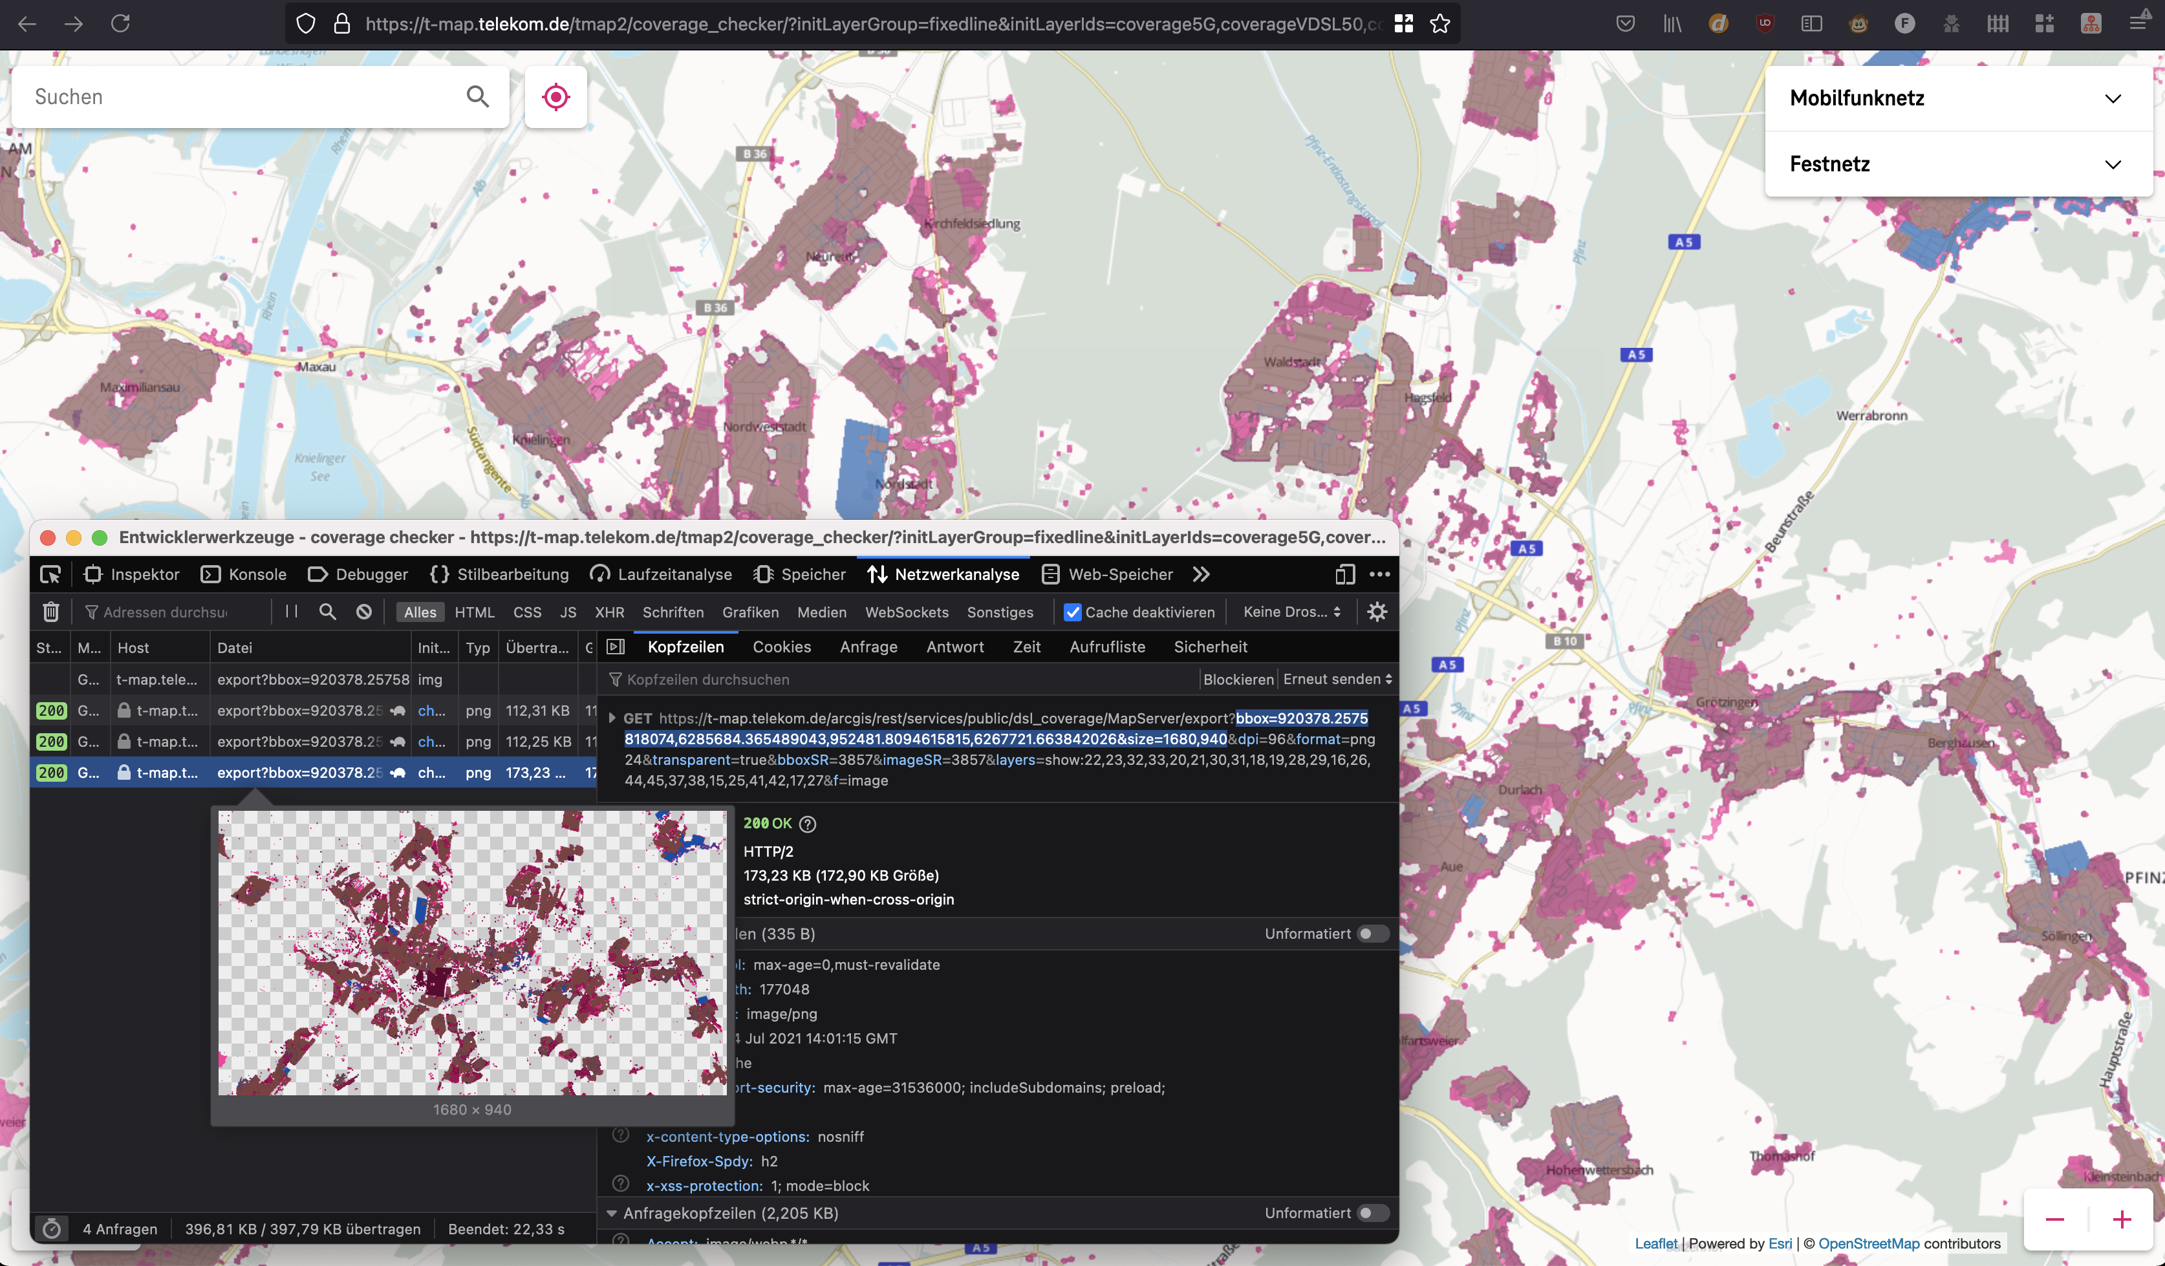The height and width of the screenshot is (1266, 2165).
Task: Open network settings gear
Action: 1377,612
